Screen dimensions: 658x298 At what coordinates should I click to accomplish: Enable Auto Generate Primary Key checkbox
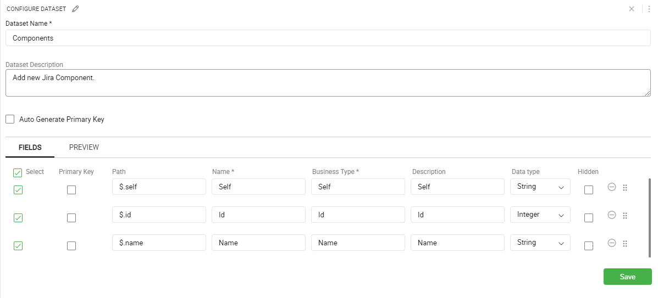(10, 120)
